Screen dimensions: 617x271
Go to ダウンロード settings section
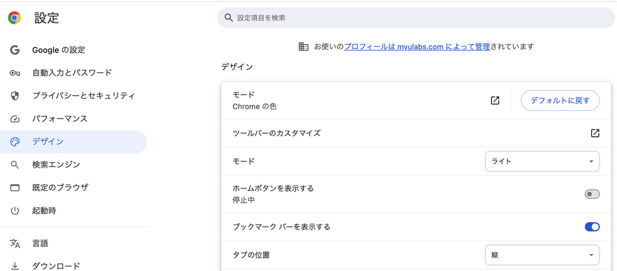(x=56, y=266)
